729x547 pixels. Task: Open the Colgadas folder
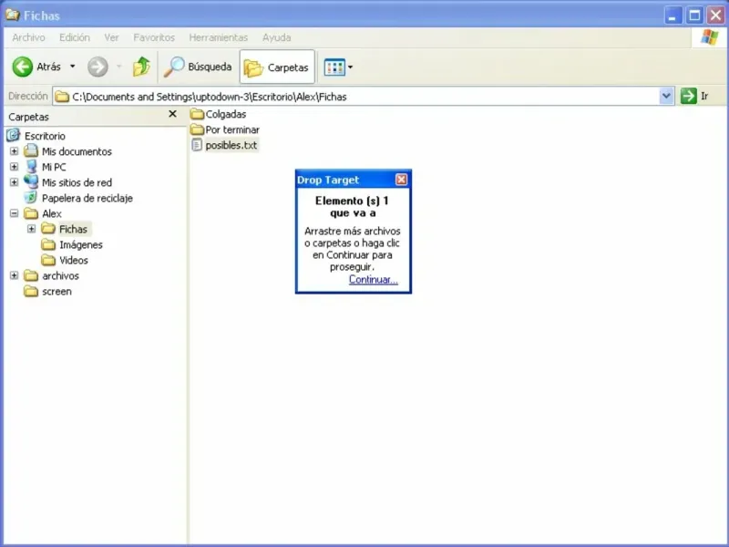(219, 114)
